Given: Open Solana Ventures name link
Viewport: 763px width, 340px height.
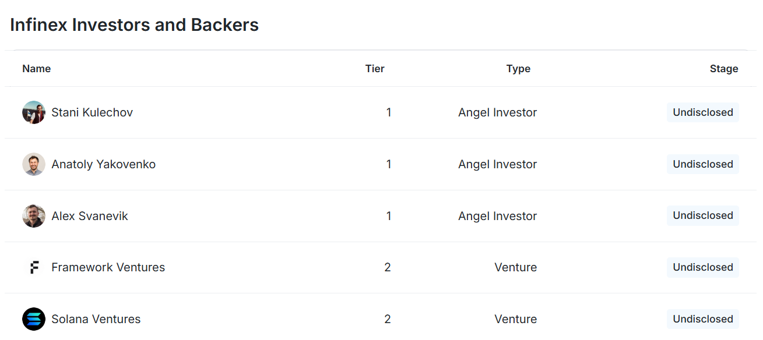Looking at the screenshot, I should tap(96, 319).
